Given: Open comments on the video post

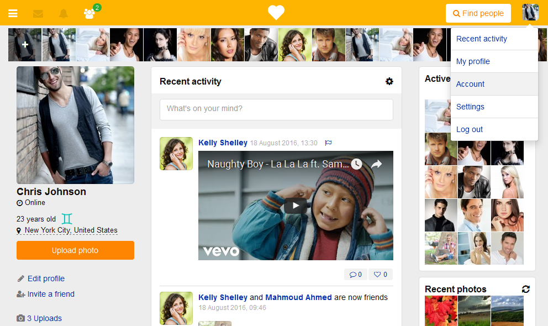Looking at the screenshot, I should 356,274.
